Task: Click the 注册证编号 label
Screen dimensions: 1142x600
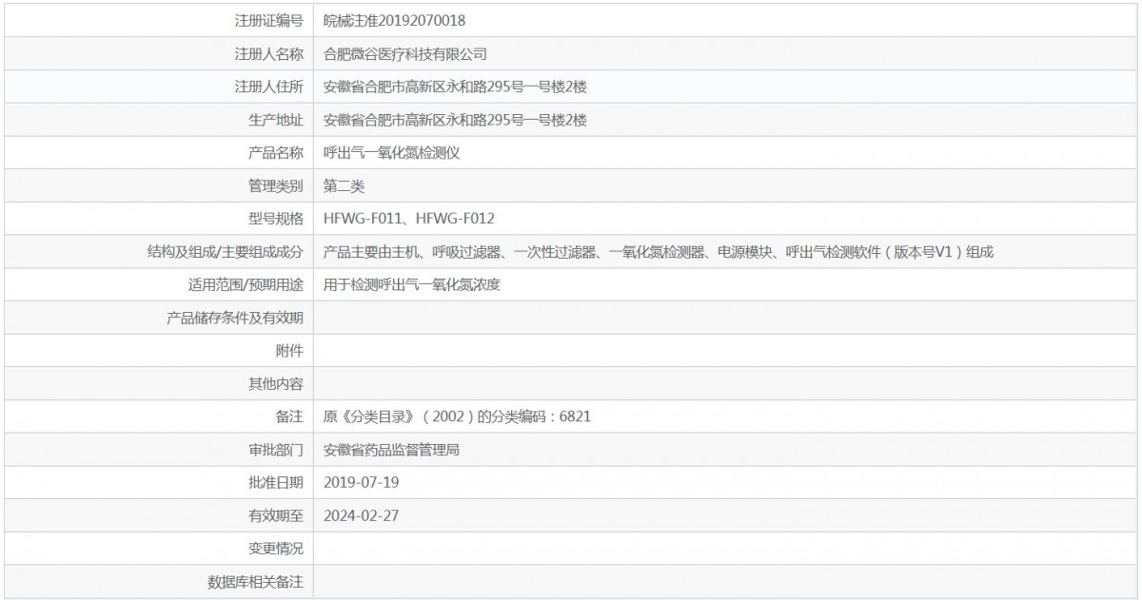Action: [269, 20]
